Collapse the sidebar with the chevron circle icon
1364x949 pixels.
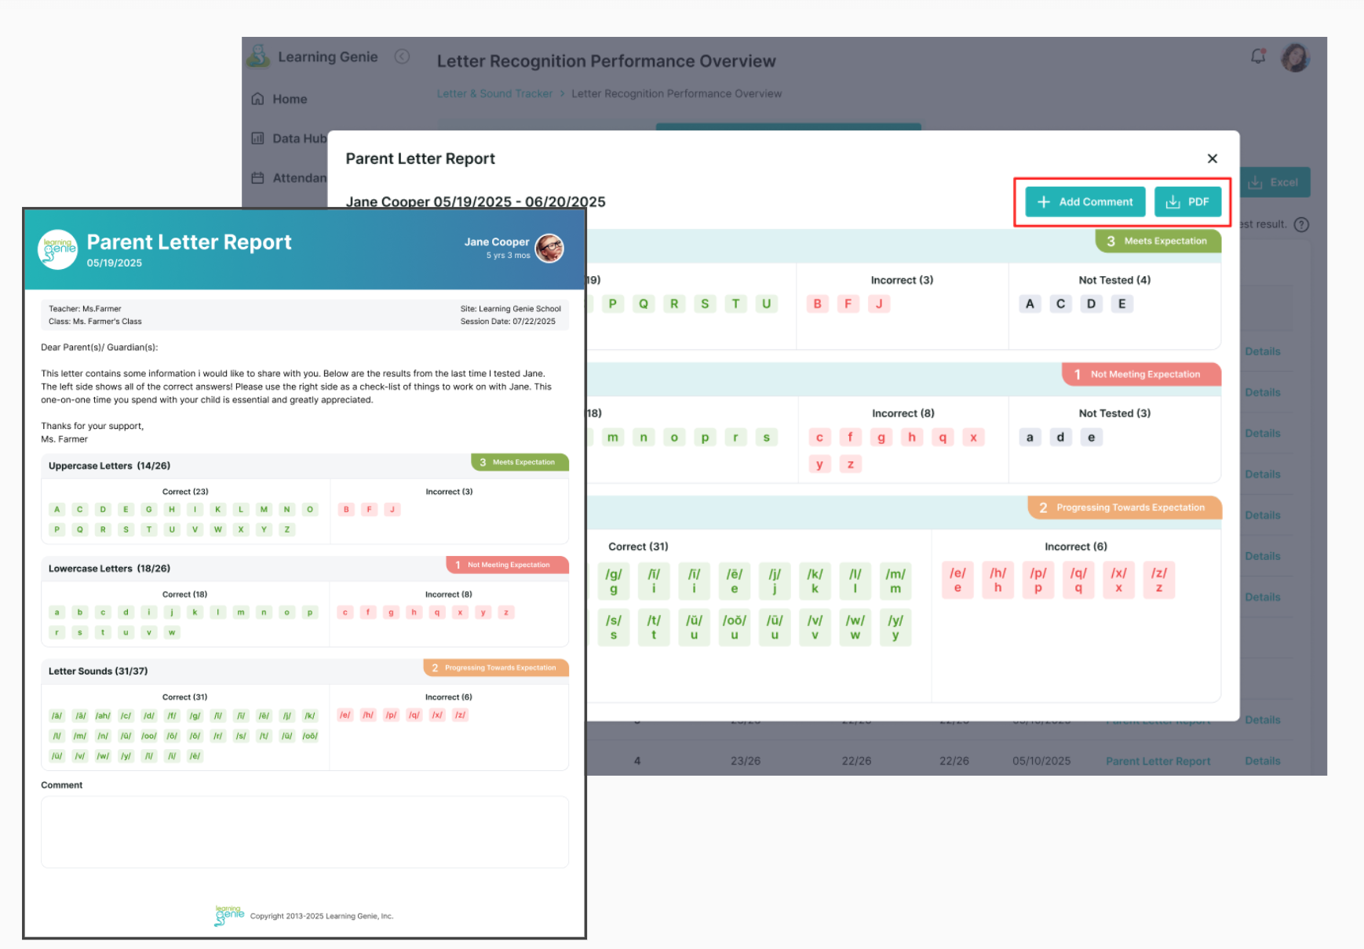point(402,56)
